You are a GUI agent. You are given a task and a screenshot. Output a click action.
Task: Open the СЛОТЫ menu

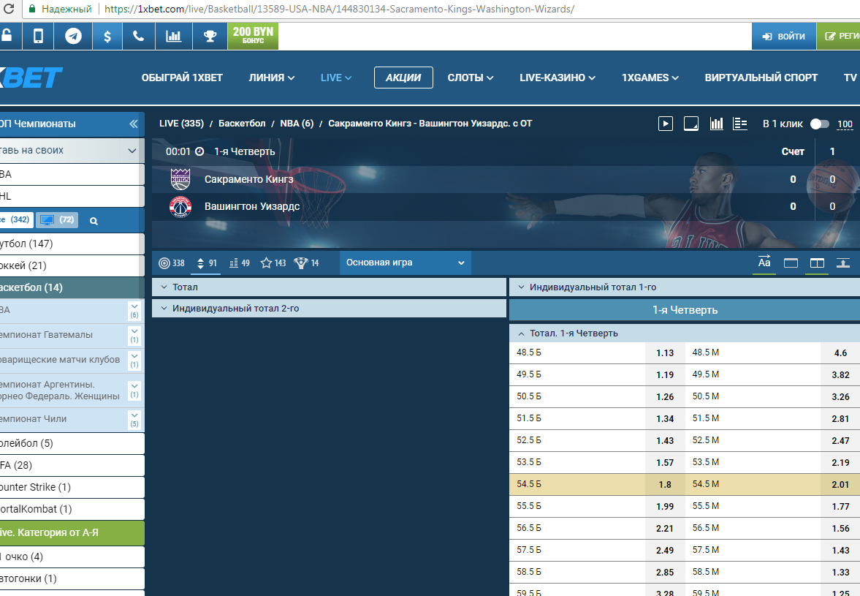pos(470,78)
